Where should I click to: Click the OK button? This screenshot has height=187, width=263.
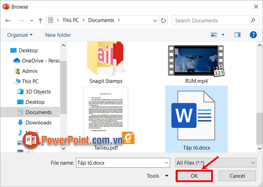[x=194, y=176]
